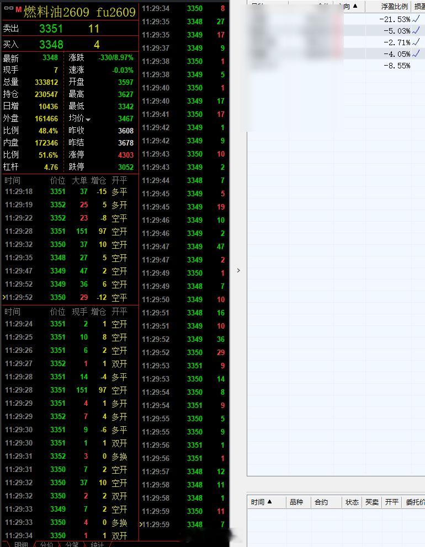Click the 外盘 ratio 48.4%
Screen dimensions: 425x547
point(48,131)
